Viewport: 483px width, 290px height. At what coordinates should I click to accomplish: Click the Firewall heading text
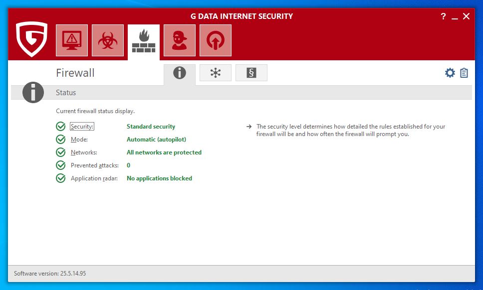75,73
